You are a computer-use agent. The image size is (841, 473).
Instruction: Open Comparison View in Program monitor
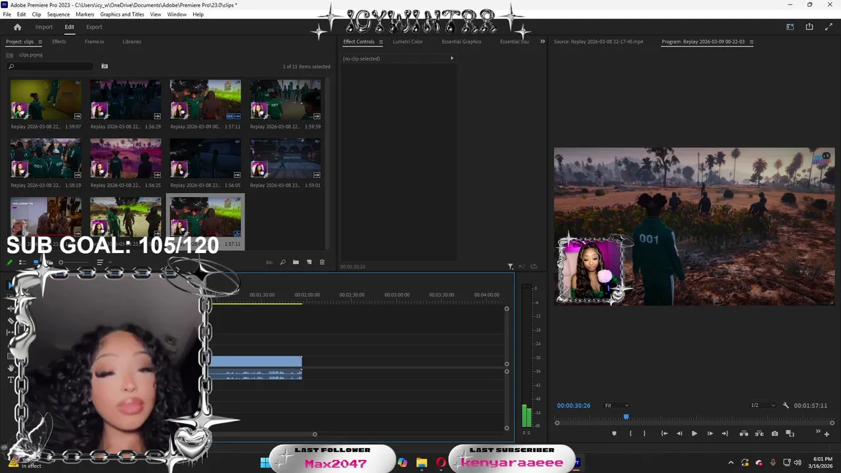pos(790,434)
